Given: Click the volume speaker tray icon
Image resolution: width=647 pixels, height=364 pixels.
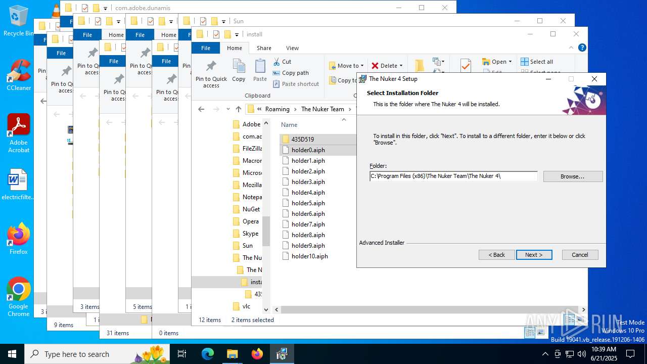Looking at the screenshot, I should (582, 354).
